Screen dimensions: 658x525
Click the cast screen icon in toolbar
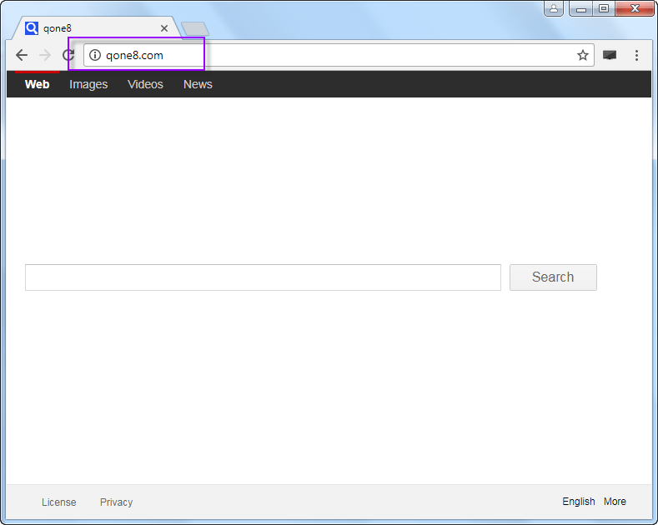click(x=610, y=55)
